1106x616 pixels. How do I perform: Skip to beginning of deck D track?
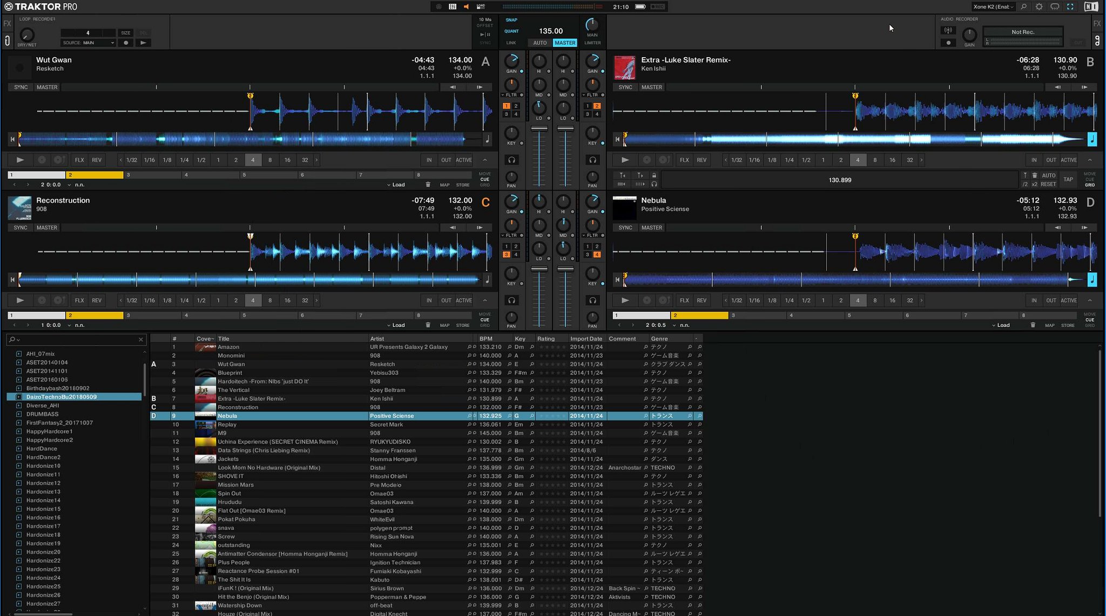coord(617,279)
